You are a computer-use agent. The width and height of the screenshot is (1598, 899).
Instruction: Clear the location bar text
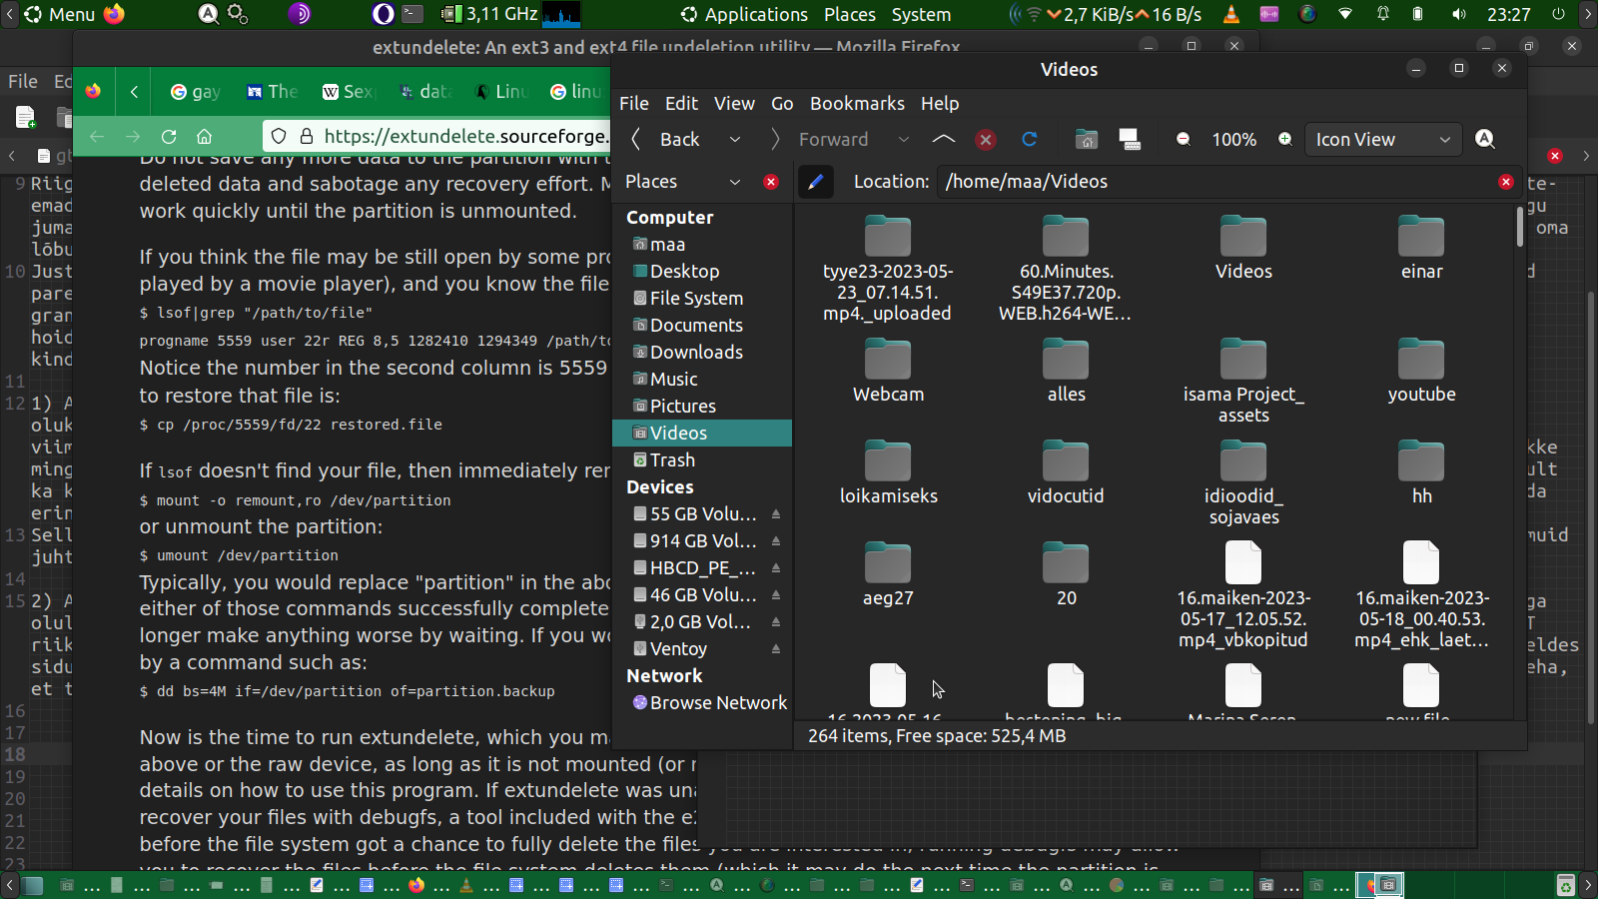1505,181
